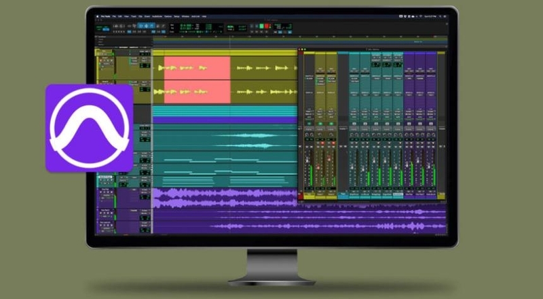Click the first yellow channel's top color bar
The width and height of the screenshot is (543, 299).
point(320,53)
